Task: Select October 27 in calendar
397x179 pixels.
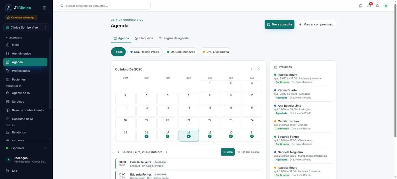Action: coord(167,136)
